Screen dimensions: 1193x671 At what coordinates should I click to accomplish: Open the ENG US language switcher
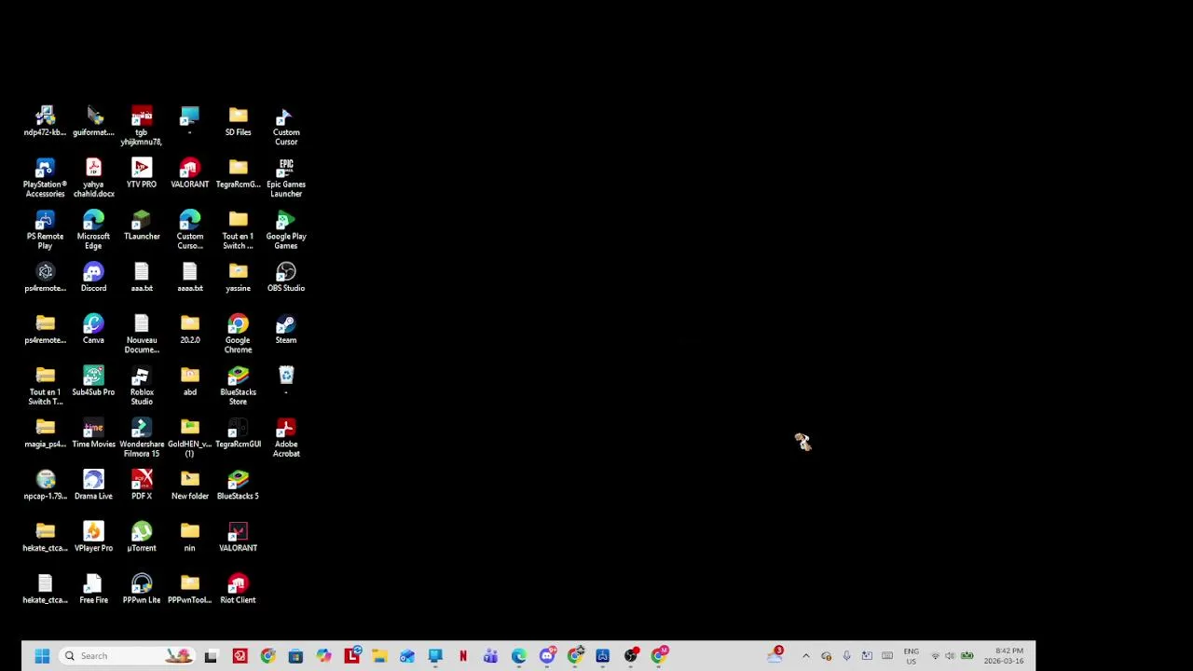[911, 656]
